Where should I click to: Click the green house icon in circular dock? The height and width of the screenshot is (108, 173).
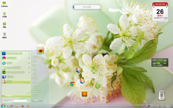coord(94,71)
